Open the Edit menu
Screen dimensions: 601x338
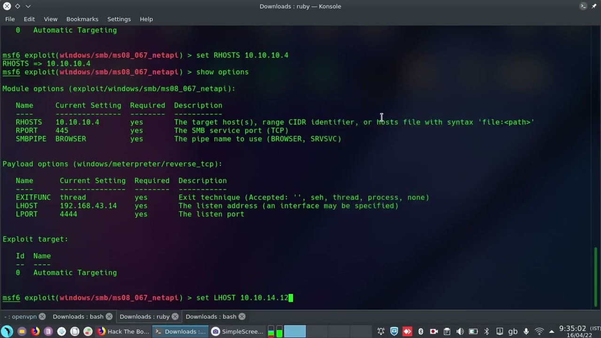(29, 19)
